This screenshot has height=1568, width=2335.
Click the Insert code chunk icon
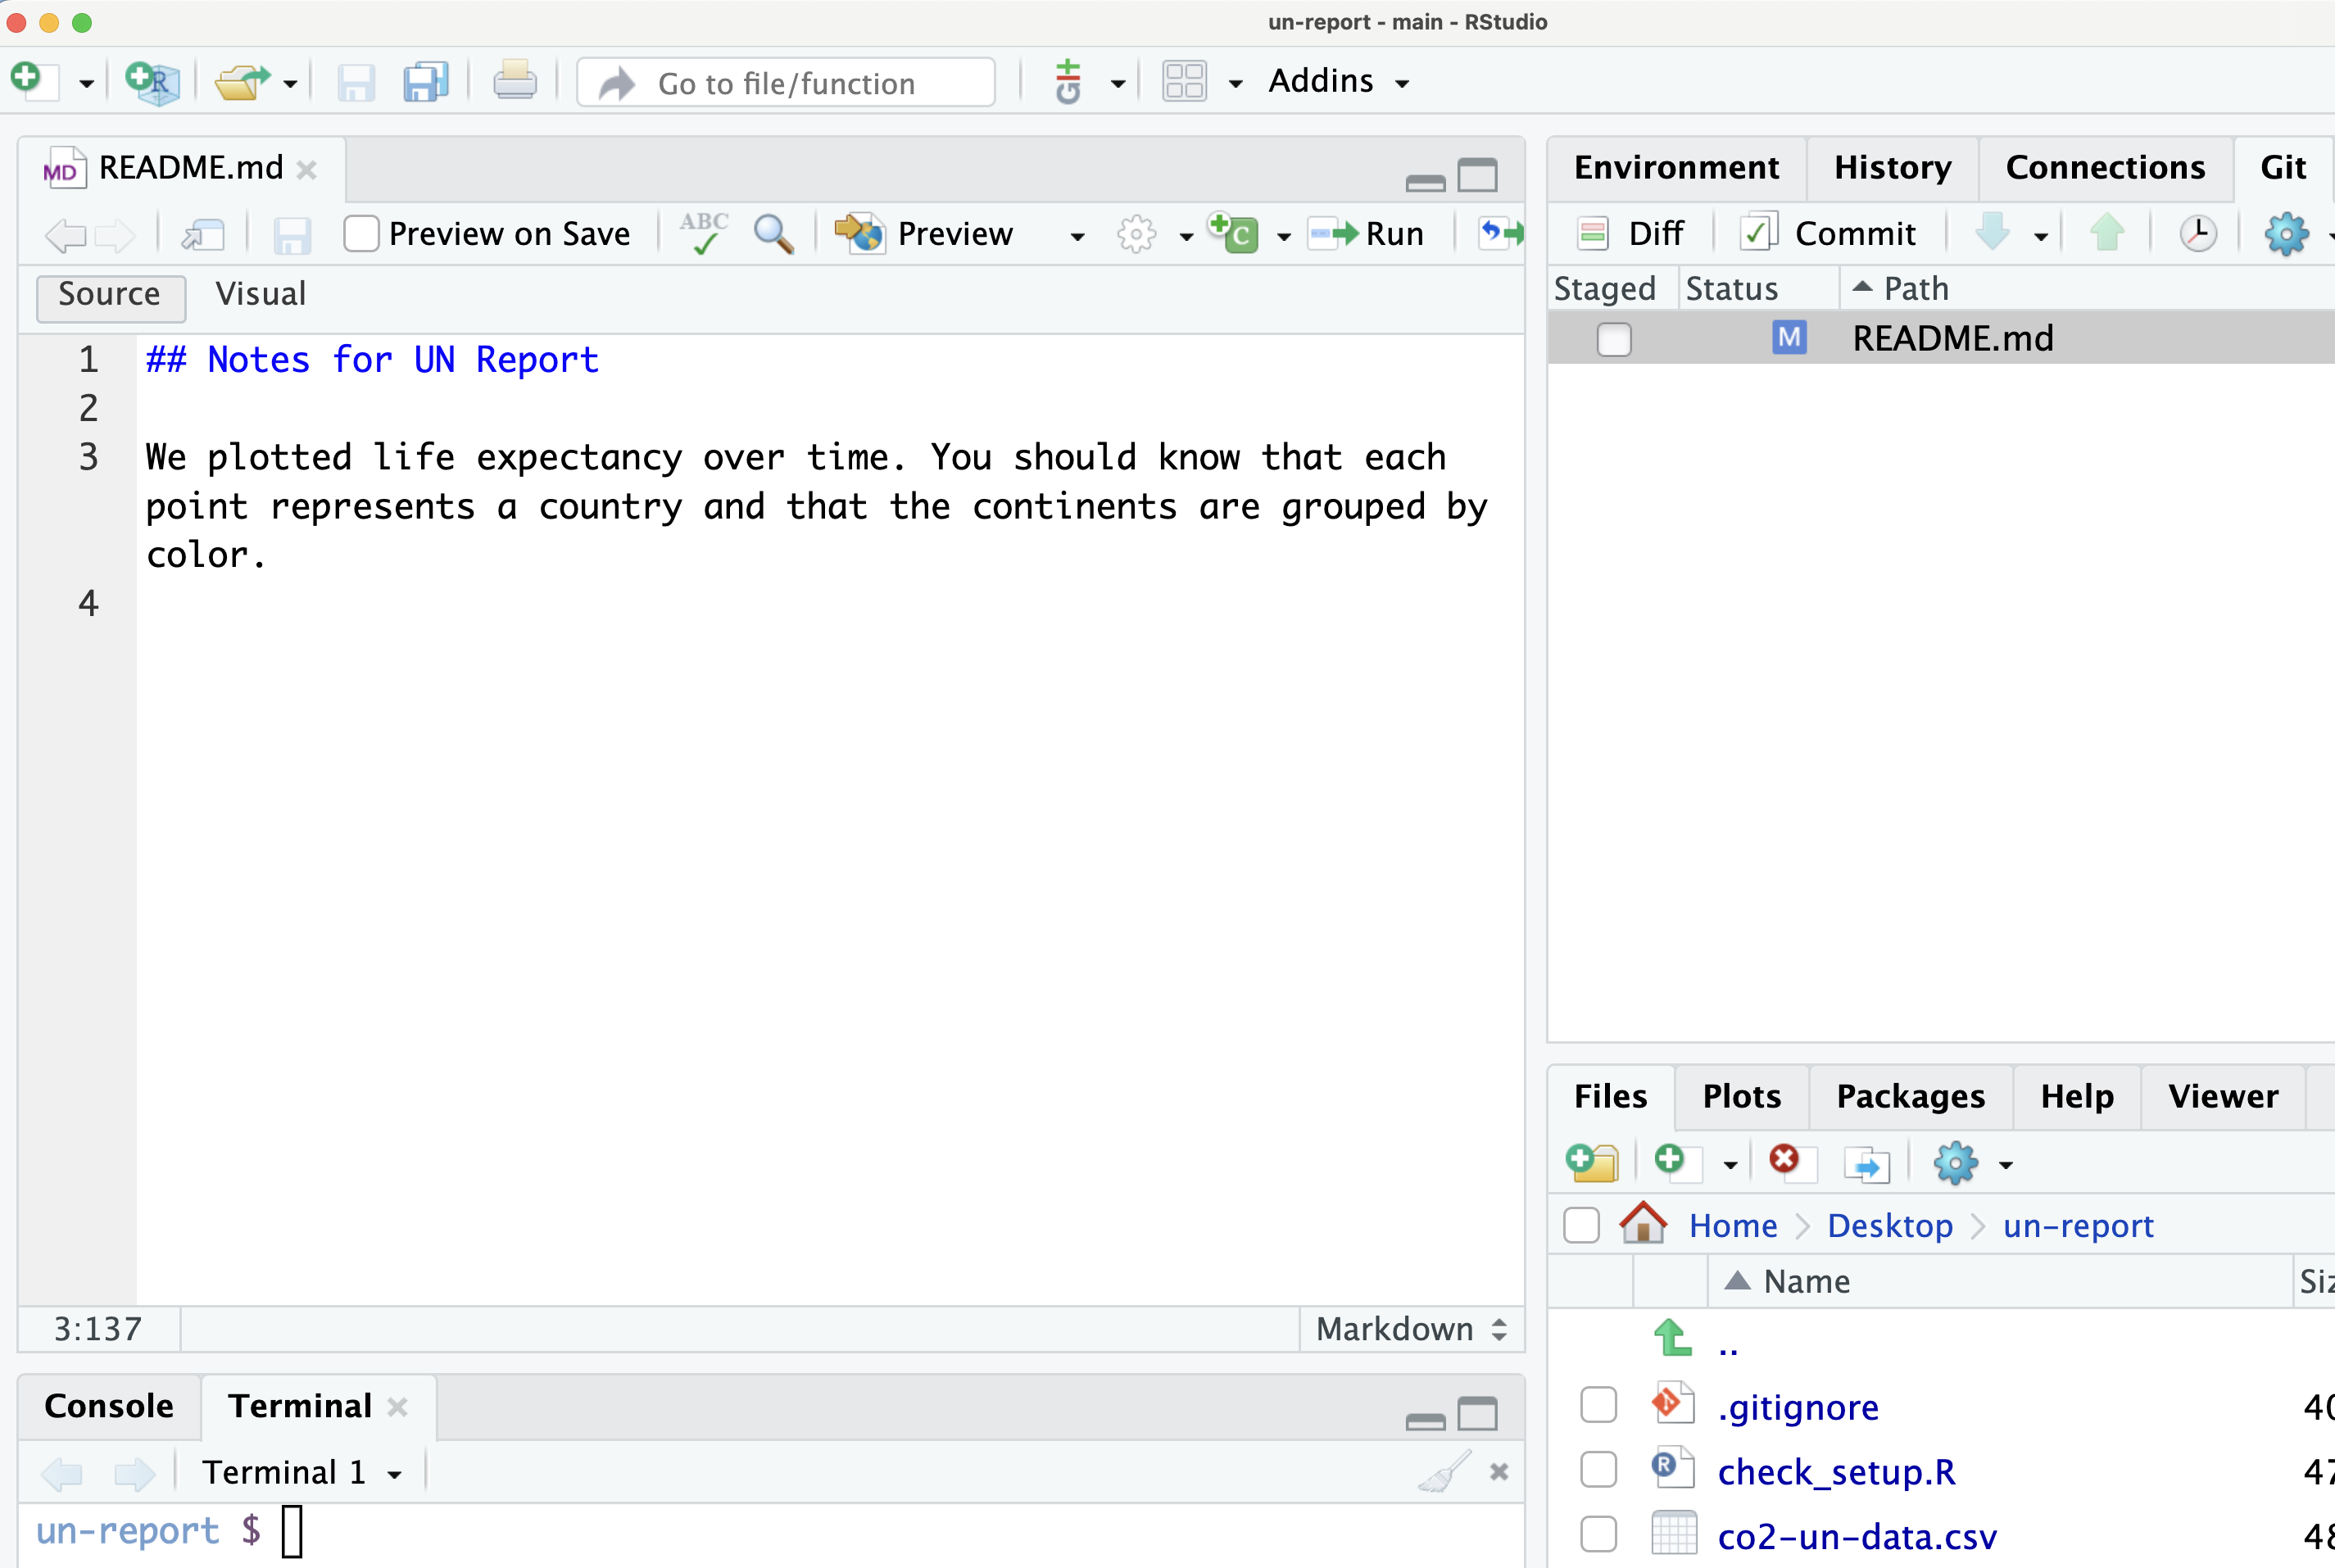[x=1234, y=233]
